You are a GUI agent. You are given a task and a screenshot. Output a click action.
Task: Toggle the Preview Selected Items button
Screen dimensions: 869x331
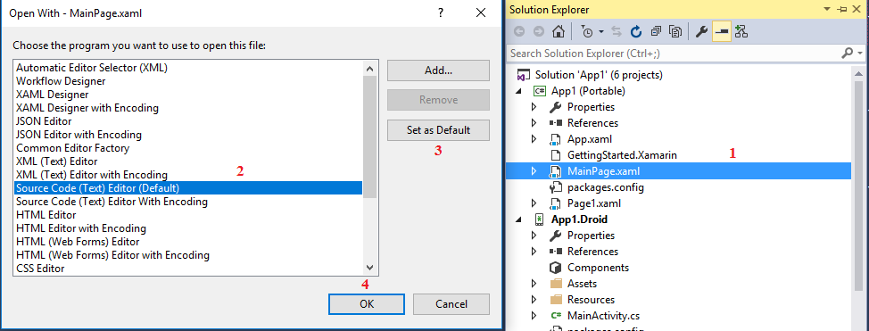tap(722, 31)
